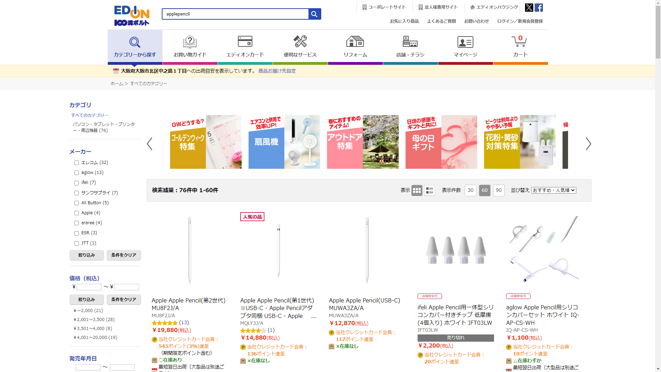661x372 pixels.
Task: Open the sort order (並び替え) dropdown
Action: pyautogui.click(x=553, y=190)
